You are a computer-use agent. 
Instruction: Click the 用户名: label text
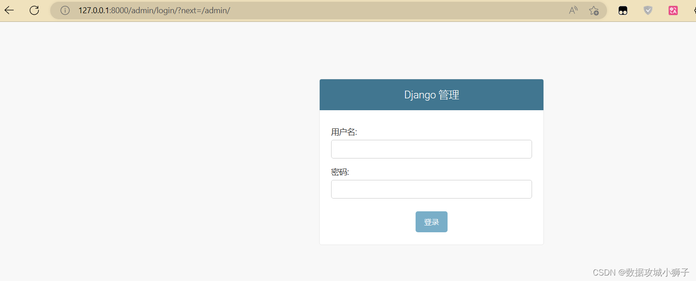coord(344,132)
